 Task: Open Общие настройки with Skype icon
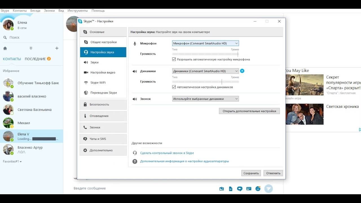[103, 42]
